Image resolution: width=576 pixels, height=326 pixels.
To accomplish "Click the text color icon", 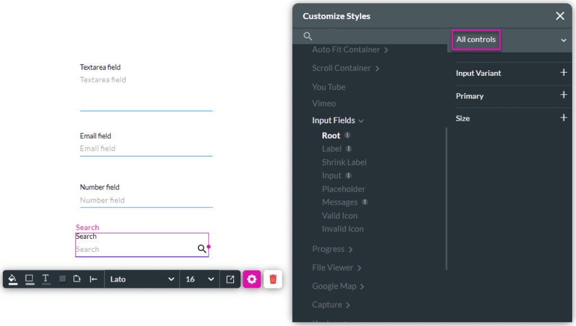I will pos(46,279).
